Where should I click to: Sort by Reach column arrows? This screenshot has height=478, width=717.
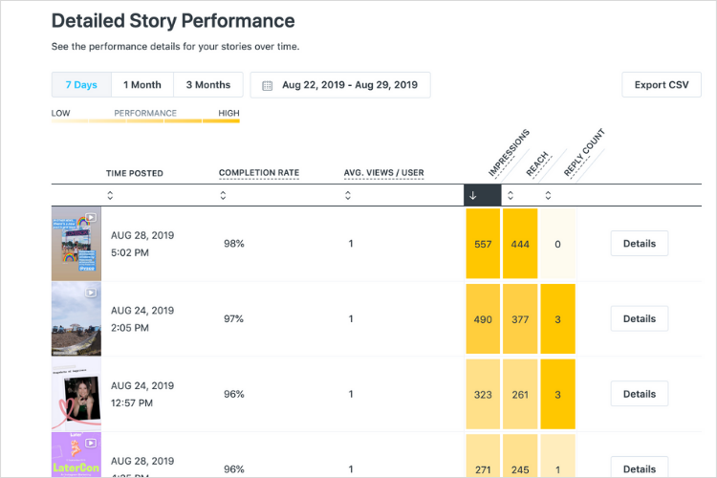511,195
